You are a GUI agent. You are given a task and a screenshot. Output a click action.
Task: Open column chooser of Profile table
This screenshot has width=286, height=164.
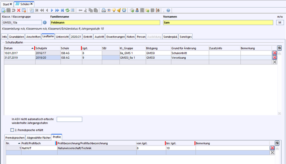click(277, 143)
